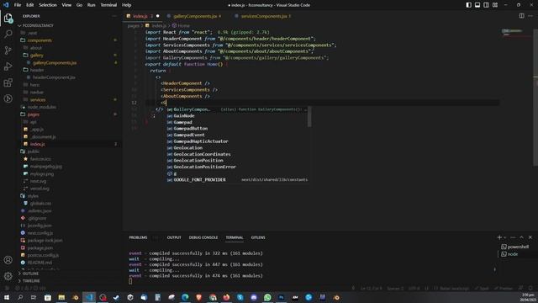Open package.json in the explorer
The width and height of the screenshot is (538, 303).
[40, 247]
